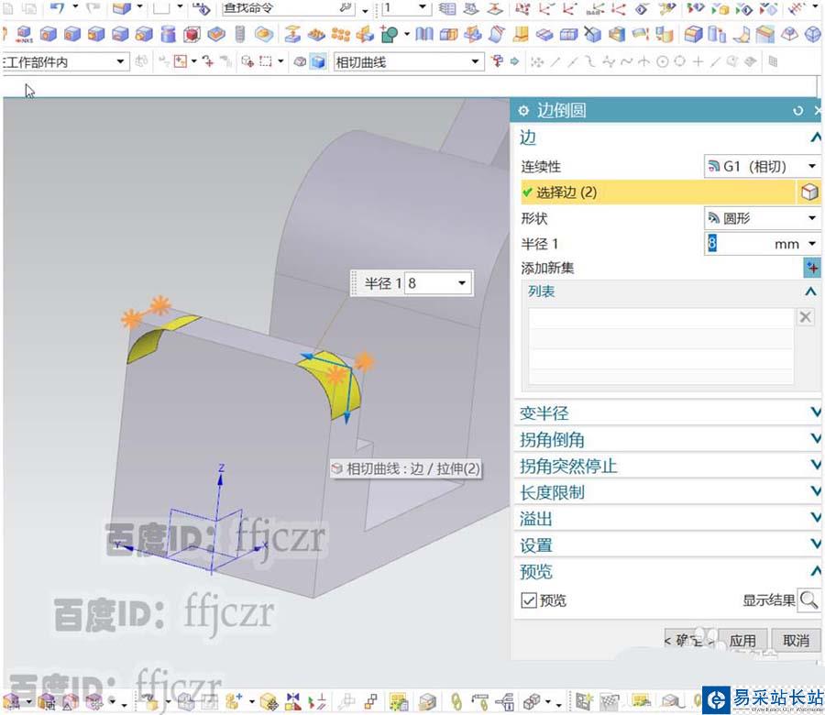Click the wireframe sphere icon at toolbar end

tap(813, 35)
